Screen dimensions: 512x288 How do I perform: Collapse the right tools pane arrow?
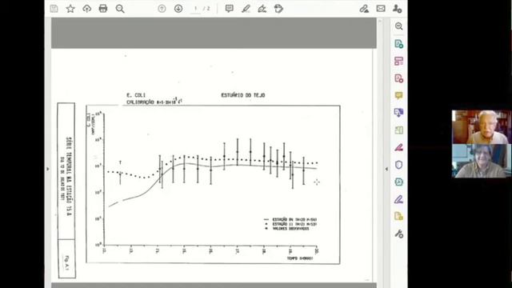tap(386, 169)
